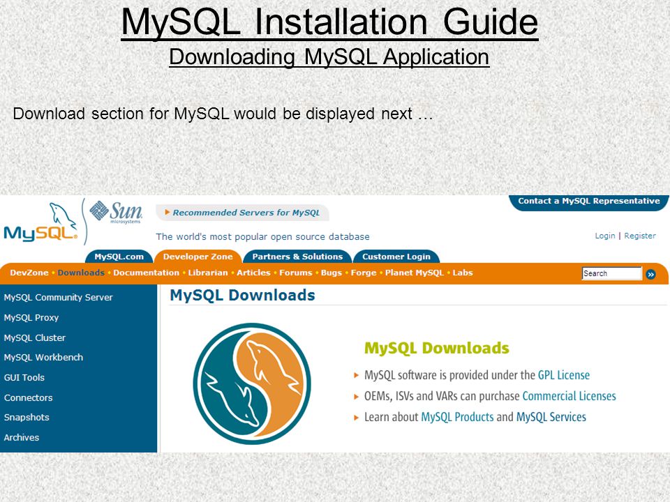670x502 pixels.
Task: Select DevZone in the orange menu
Action: [29, 273]
